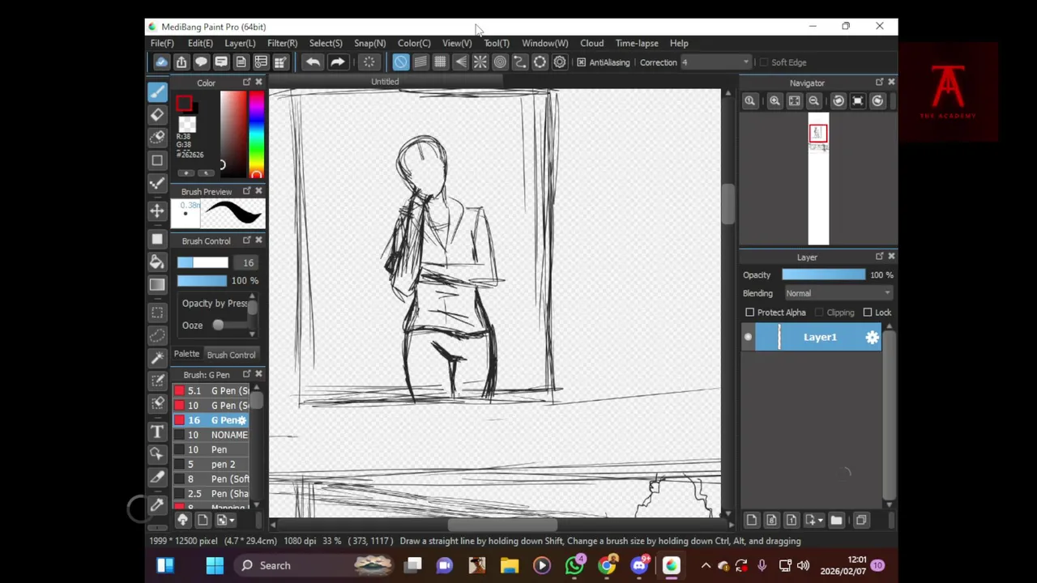Screen dimensions: 1037x583
Task: Enable circle snap
Action: point(500,62)
